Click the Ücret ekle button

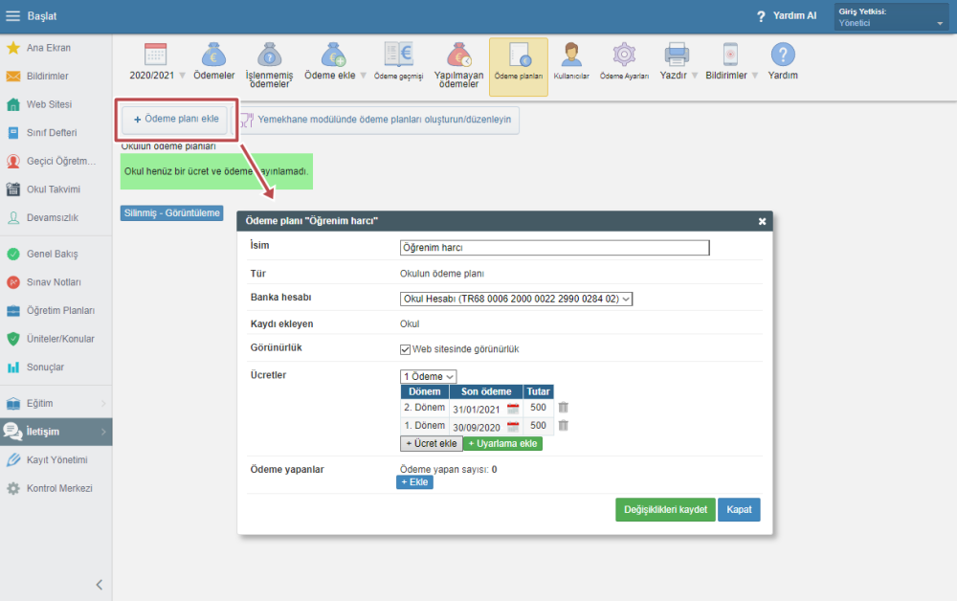tap(431, 444)
